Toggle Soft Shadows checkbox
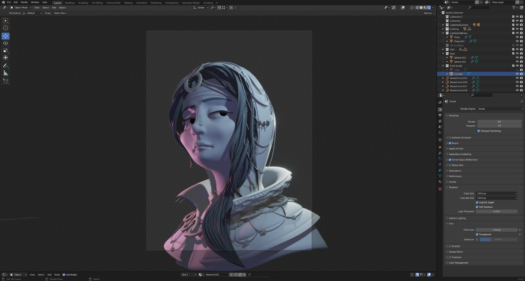The width and height of the screenshot is (525, 281). click(477, 207)
